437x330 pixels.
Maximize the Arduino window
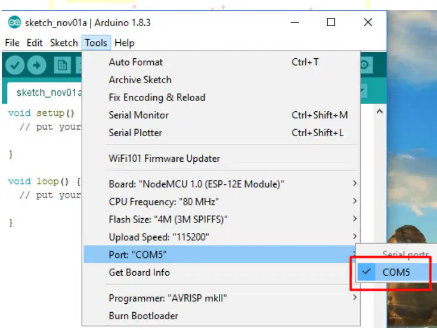(x=331, y=22)
